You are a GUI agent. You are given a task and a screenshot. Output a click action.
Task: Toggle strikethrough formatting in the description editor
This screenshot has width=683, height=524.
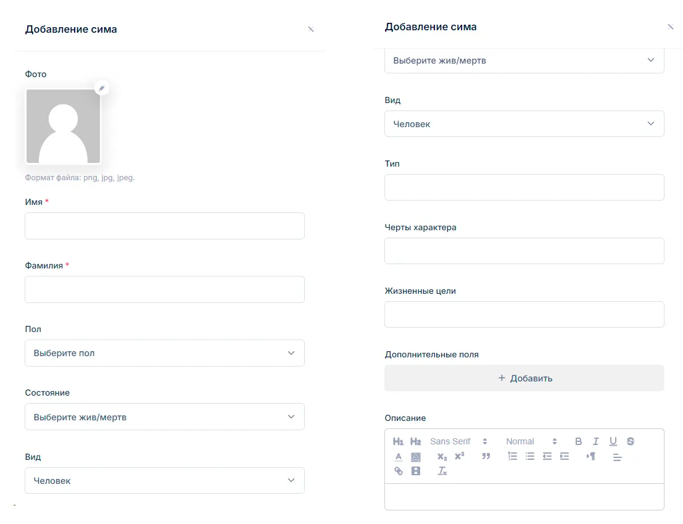click(x=631, y=441)
